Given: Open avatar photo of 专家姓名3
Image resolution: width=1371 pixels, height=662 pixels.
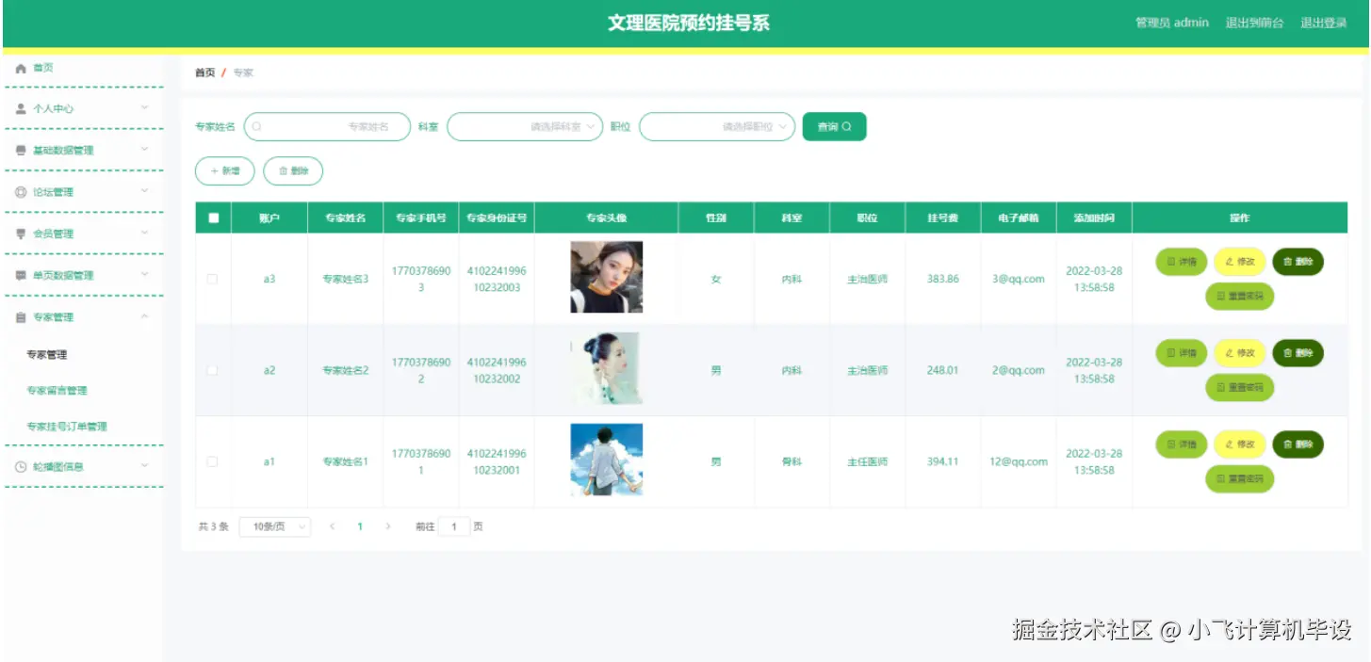Looking at the screenshot, I should [x=606, y=277].
